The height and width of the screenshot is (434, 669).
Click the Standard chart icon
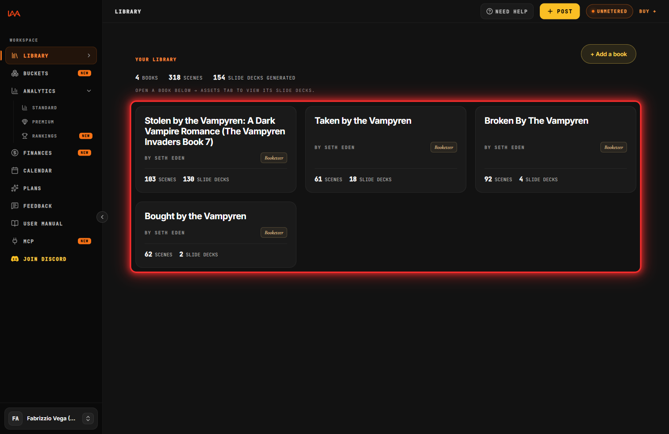coord(25,108)
